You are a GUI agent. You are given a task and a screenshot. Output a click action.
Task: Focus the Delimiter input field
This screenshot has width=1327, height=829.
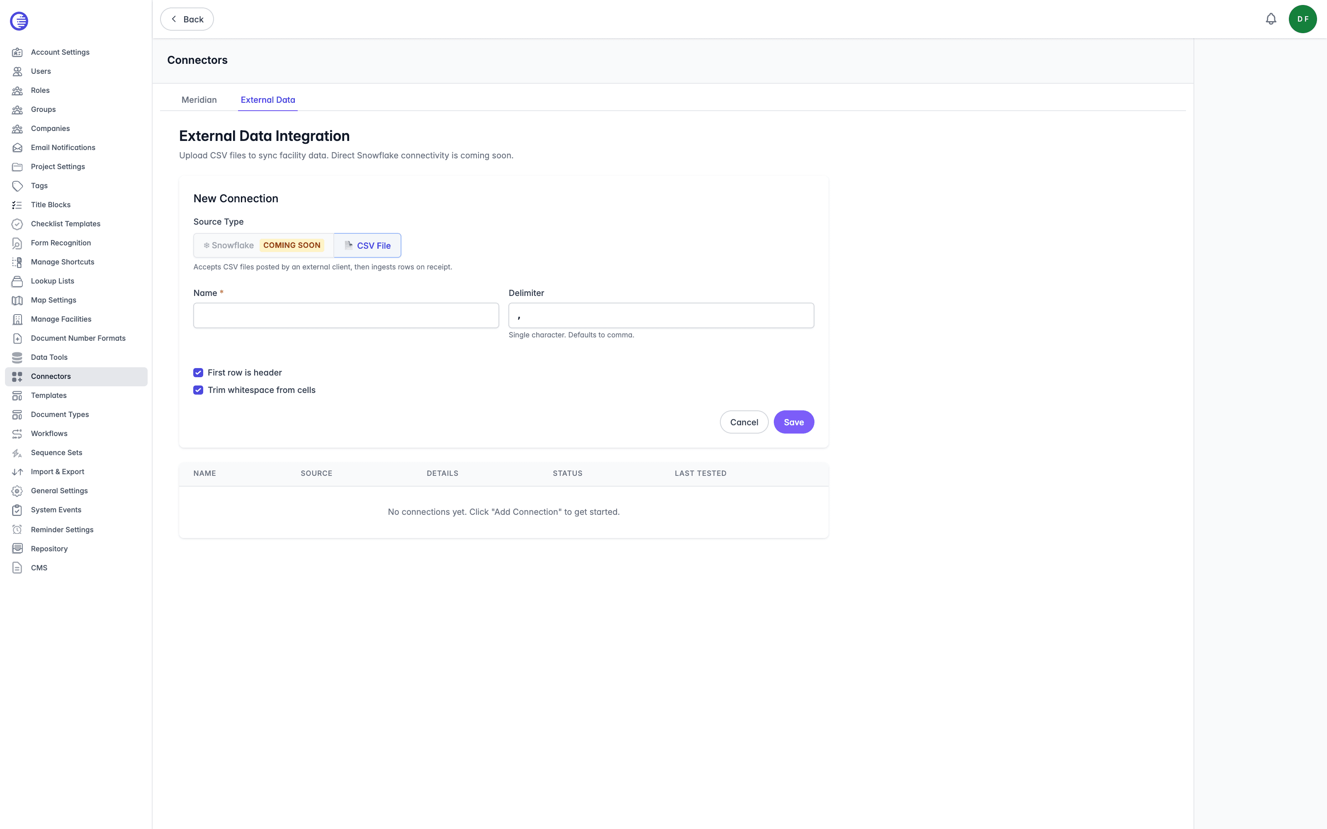(661, 316)
